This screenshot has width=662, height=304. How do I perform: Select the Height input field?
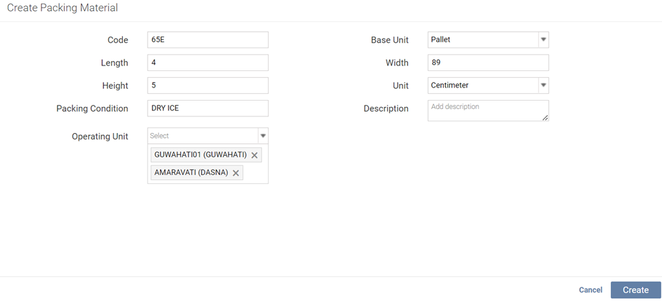coord(208,85)
